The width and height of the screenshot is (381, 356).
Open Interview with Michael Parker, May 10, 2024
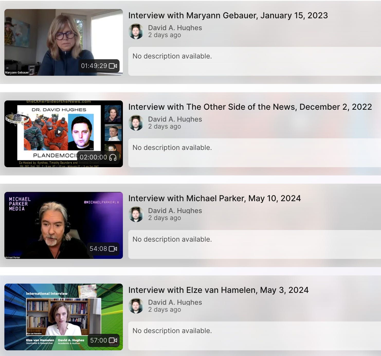pyautogui.click(x=214, y=198)
